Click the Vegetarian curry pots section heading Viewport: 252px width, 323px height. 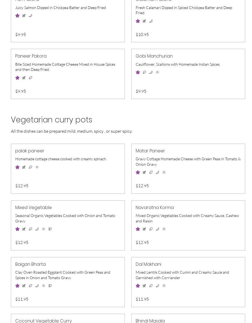tap(51, 120)
